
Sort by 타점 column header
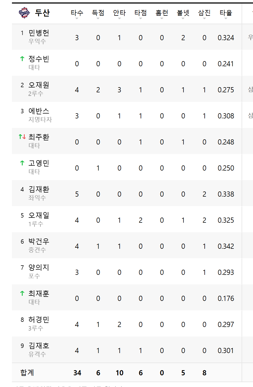(141, 13)
